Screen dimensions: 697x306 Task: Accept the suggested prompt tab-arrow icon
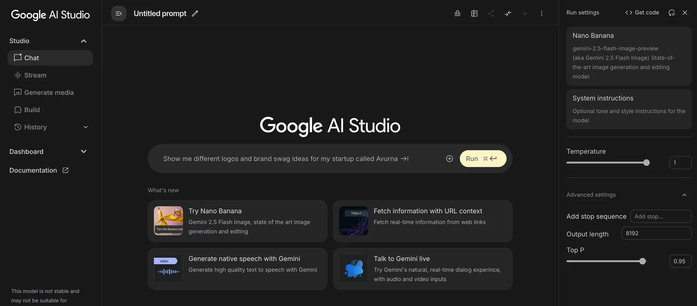405,159
